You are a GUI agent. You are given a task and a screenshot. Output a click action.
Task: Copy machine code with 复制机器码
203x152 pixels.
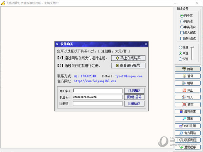tap(134, 97)
